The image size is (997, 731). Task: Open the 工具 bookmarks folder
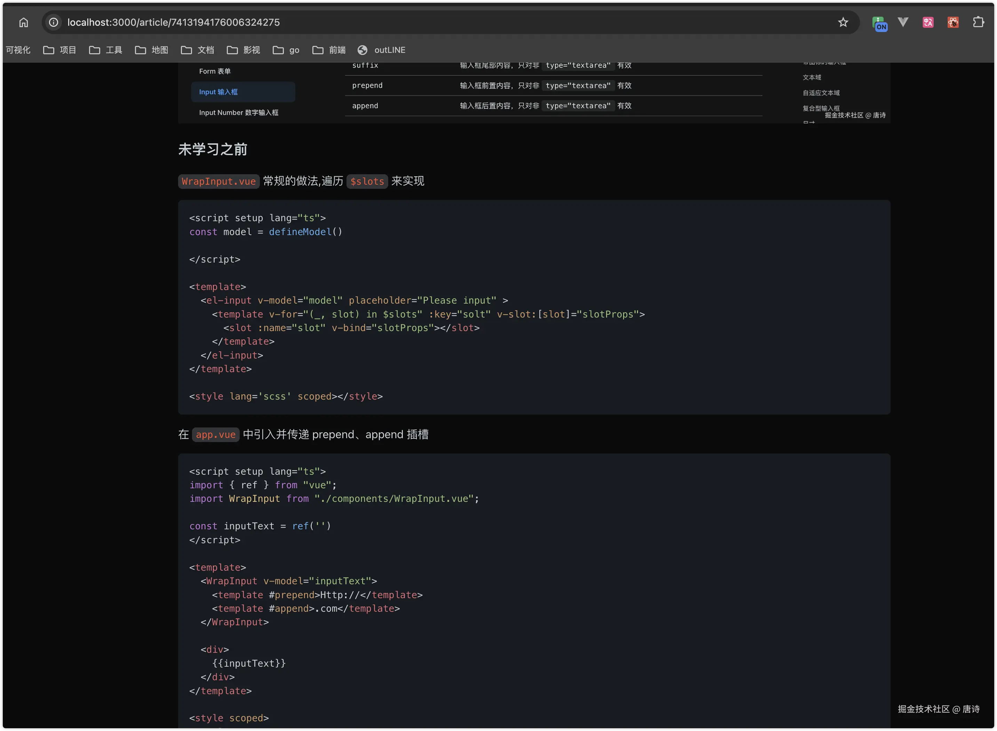pyautogui.click(x=106, y=50)
